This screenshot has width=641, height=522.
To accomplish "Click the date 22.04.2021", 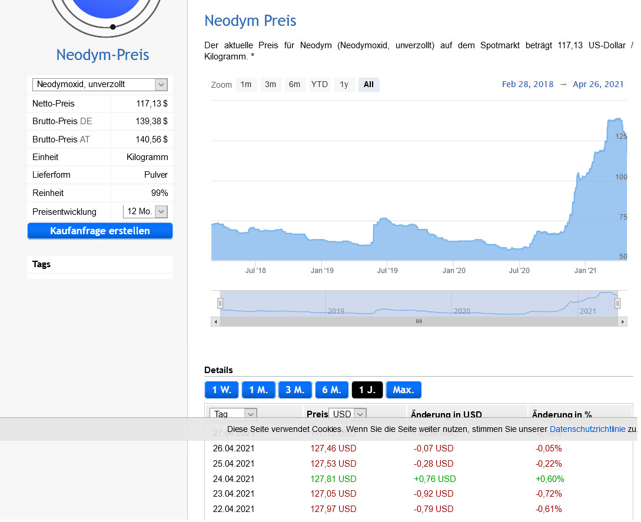I will pos(234,509).
